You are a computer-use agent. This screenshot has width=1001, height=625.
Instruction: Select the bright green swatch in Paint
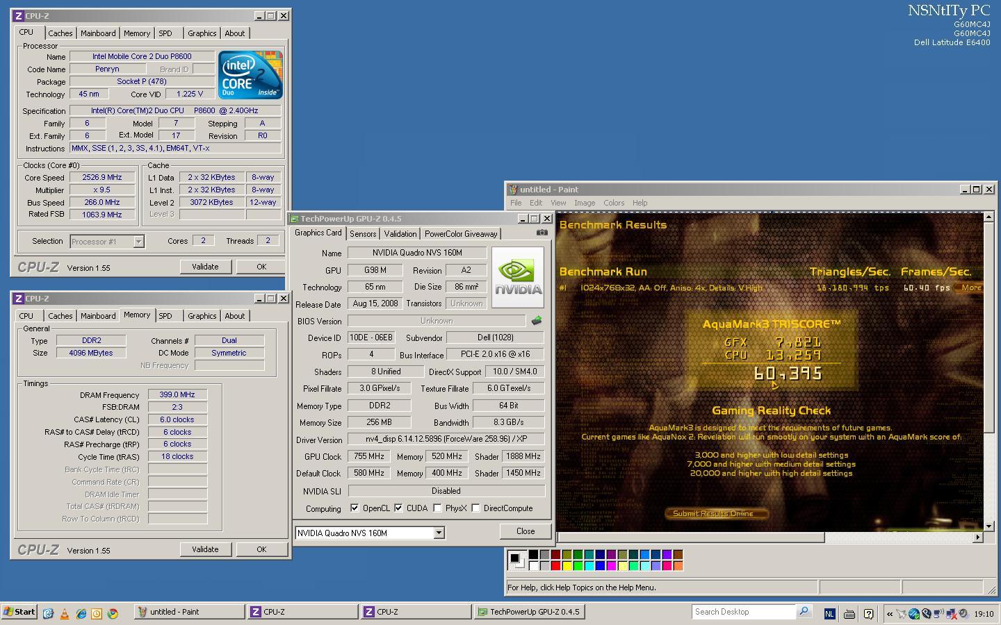[x=578, y=566]
